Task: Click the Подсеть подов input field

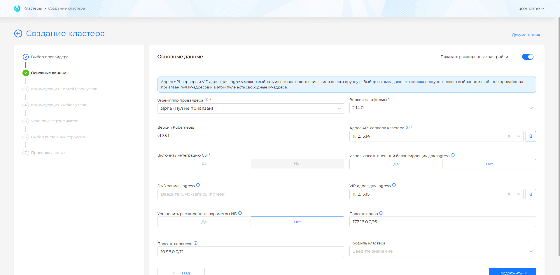Action: pyautogui.click(x=442, y=222)
